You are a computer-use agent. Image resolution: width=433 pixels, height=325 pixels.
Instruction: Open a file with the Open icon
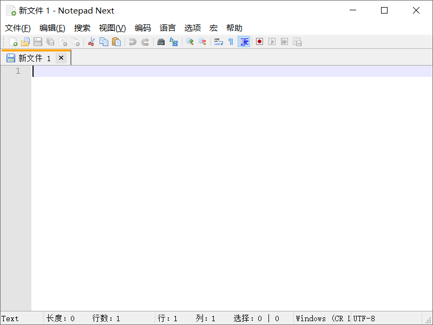(x=25, y=42)
